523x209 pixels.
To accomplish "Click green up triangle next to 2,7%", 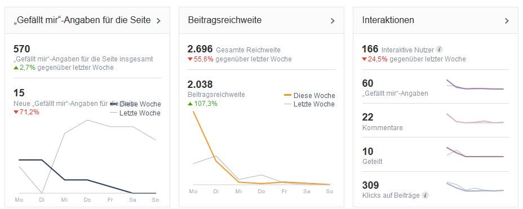I will [16, 68].
